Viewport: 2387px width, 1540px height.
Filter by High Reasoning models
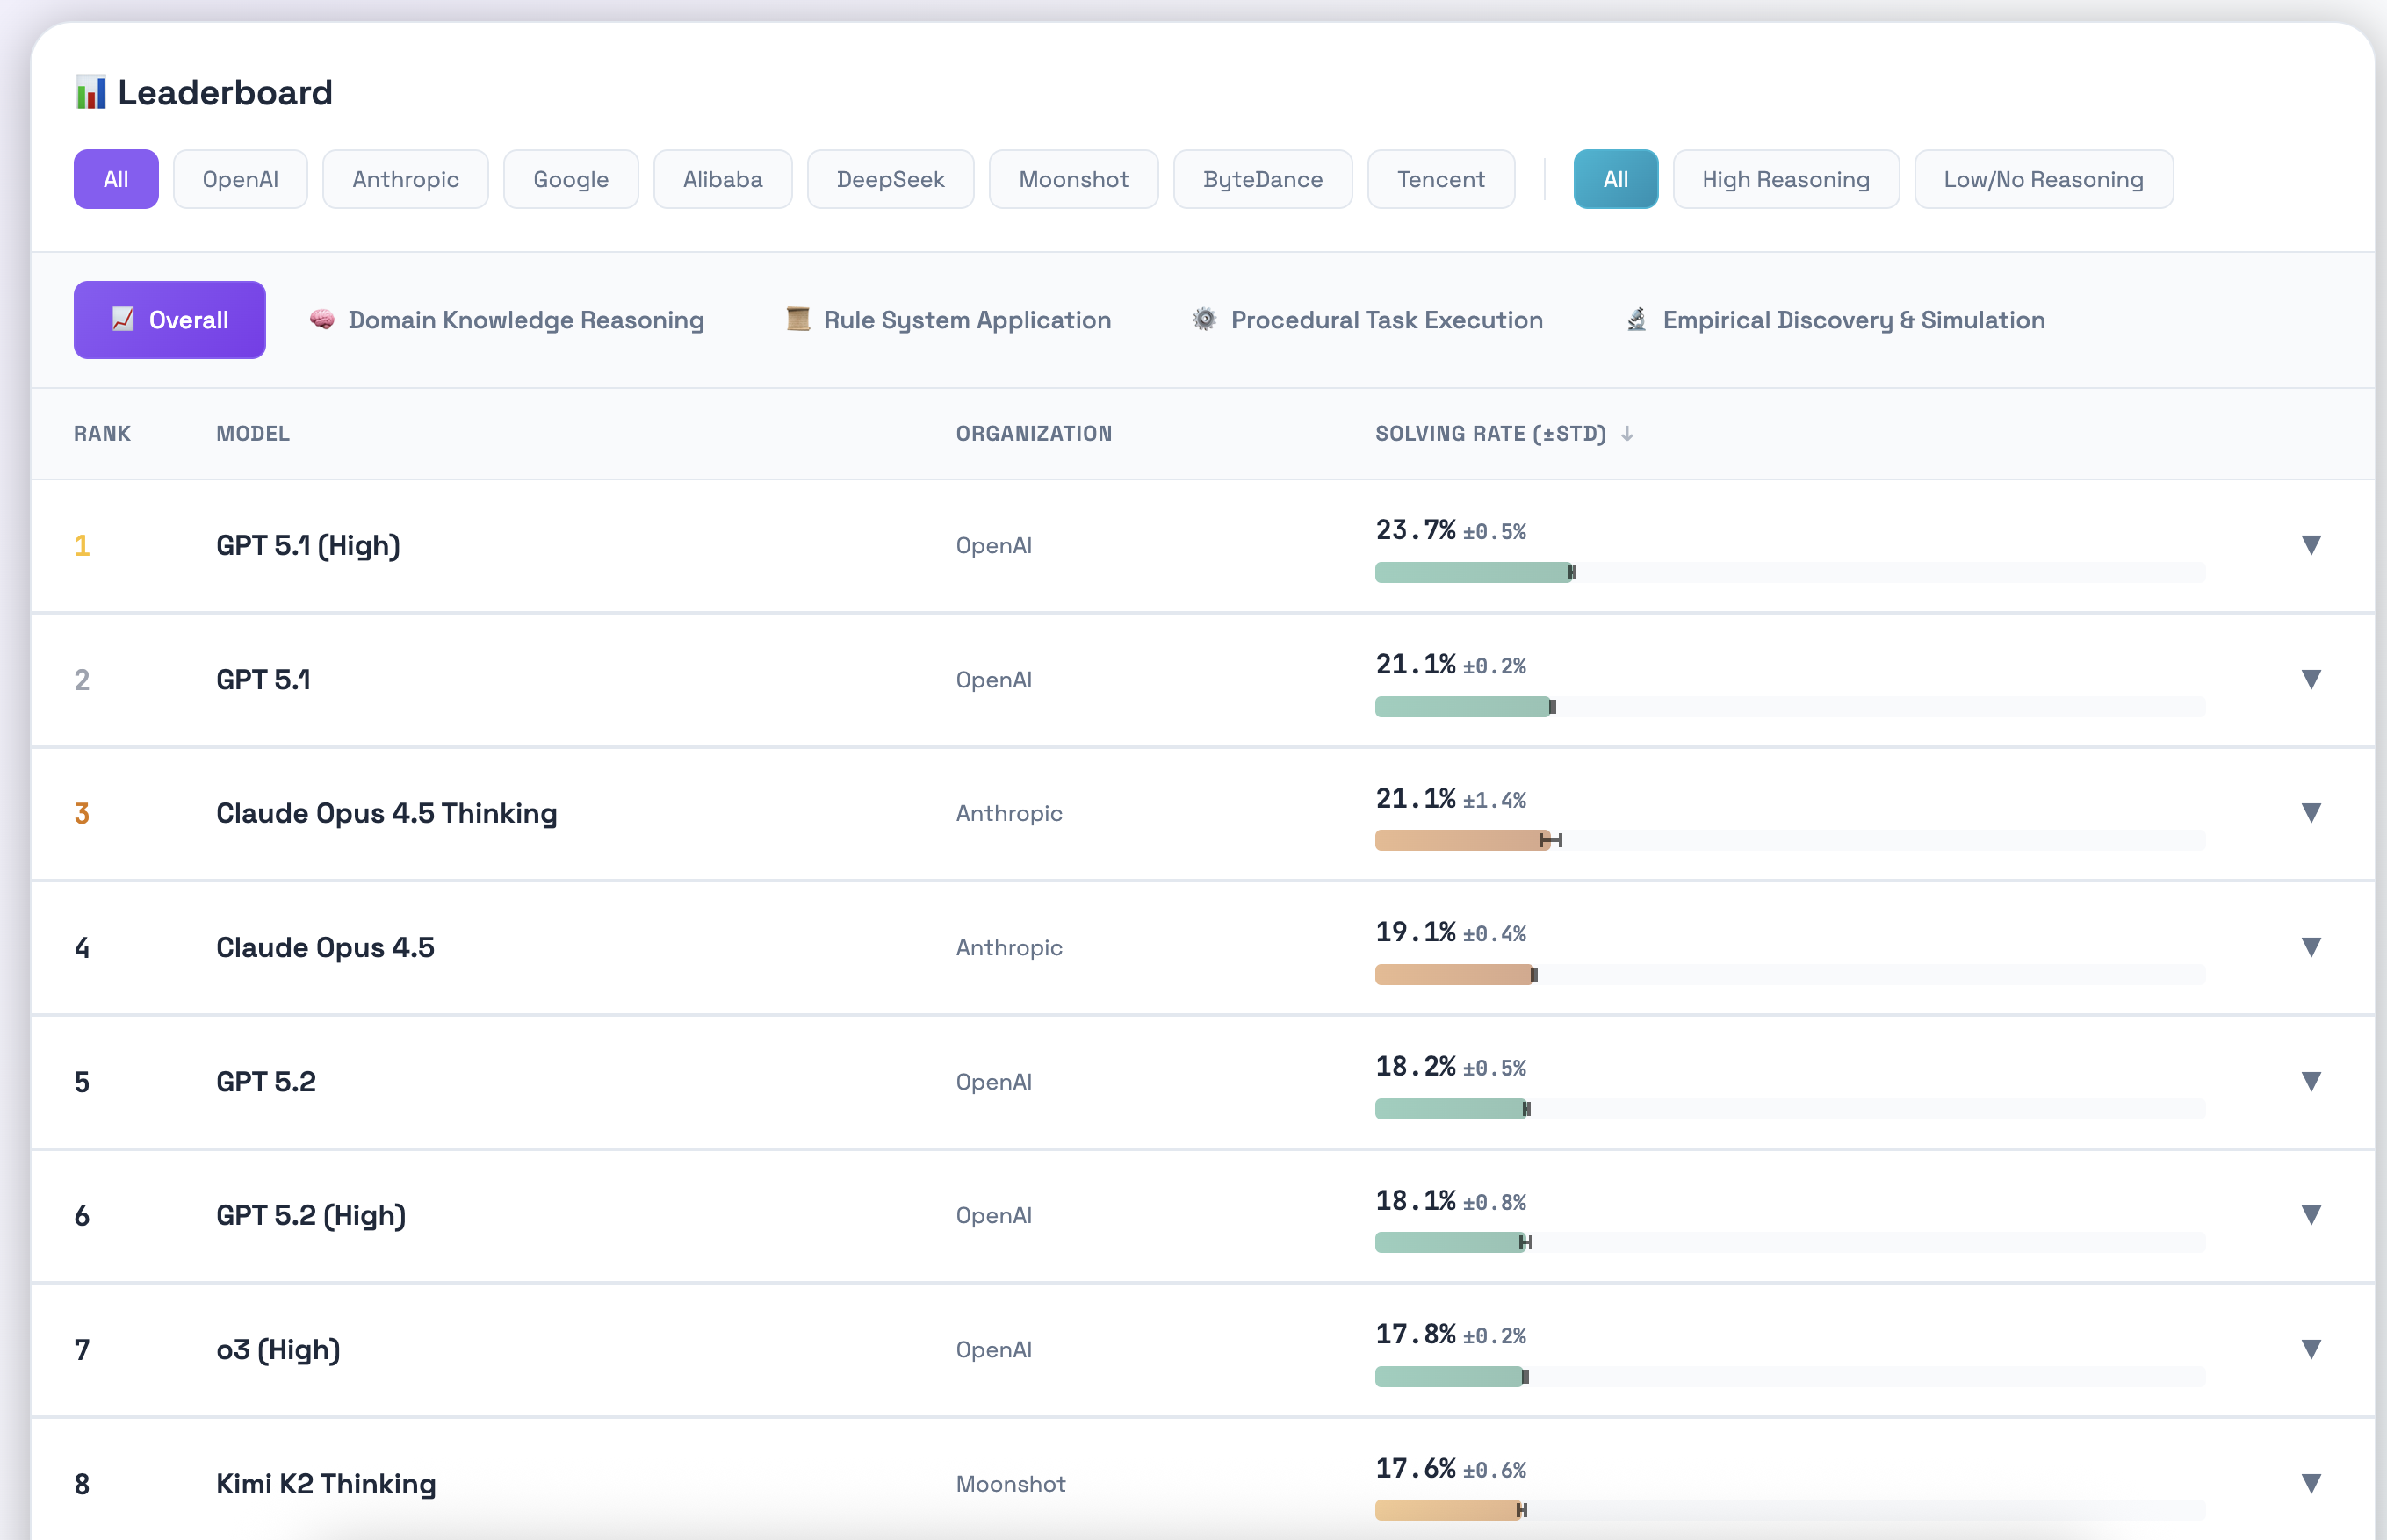click(x=1785, y=180)
